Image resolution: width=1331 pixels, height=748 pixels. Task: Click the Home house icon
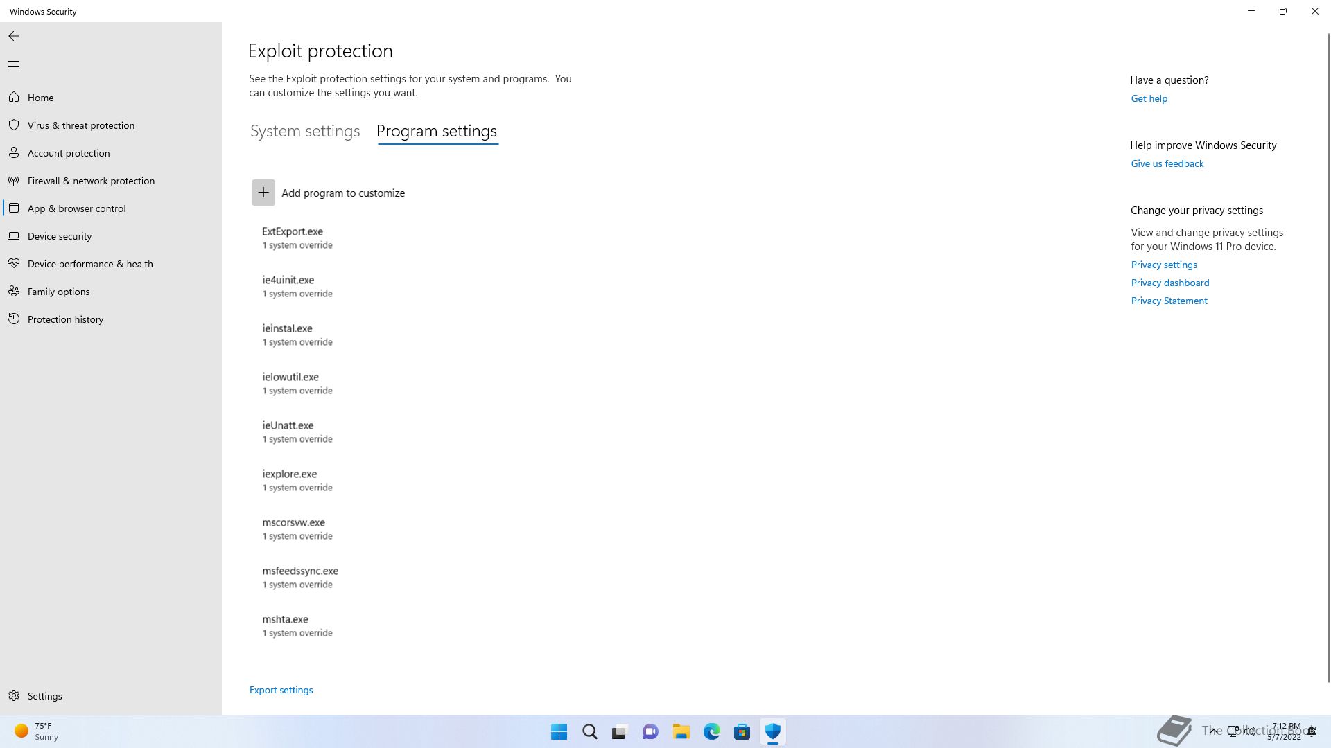click(14, 98)
